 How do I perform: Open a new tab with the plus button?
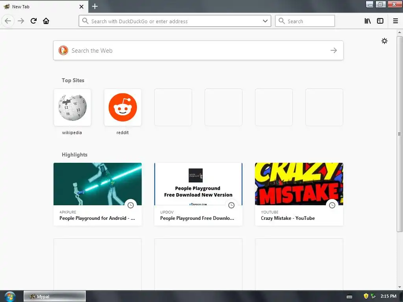pos(95,6)
